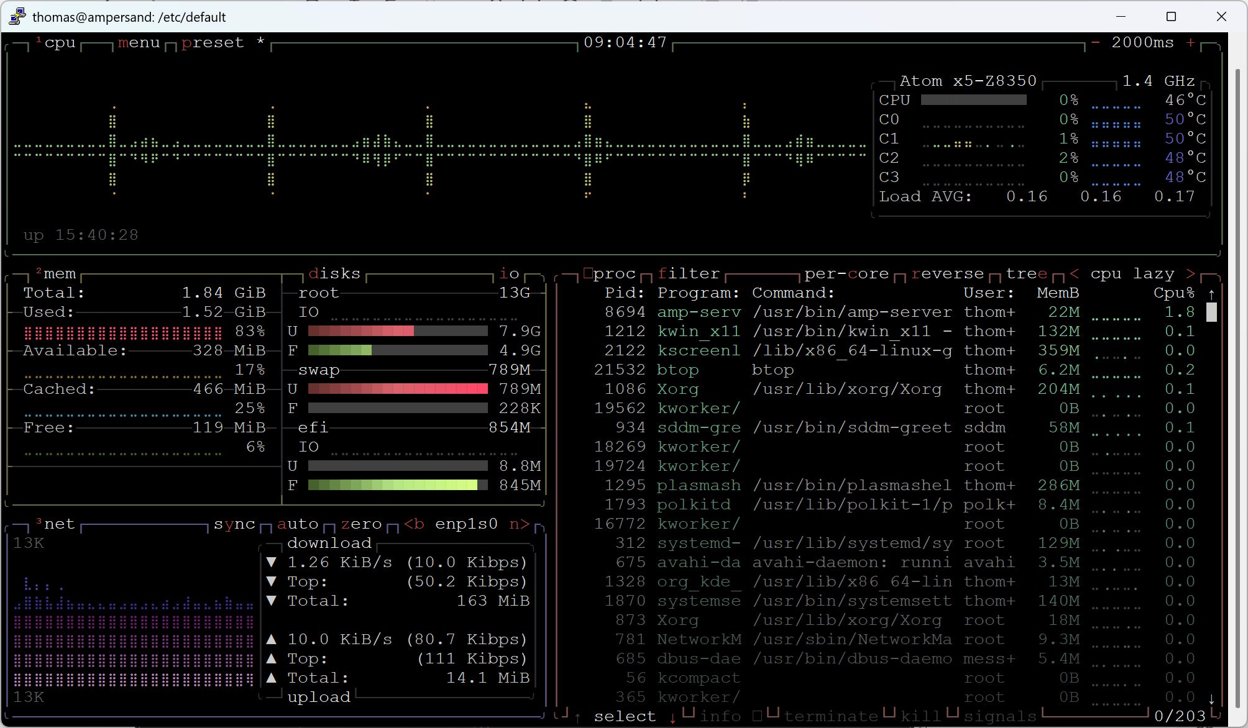Open the preset selector
Screen dimensions: 1248x728
(212, 43)
